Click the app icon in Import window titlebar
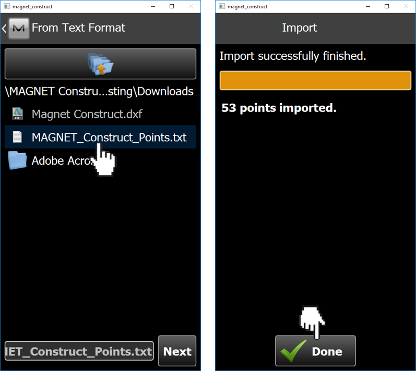The height and width of the screenshot is (371, 416). (x=222, y=6)
